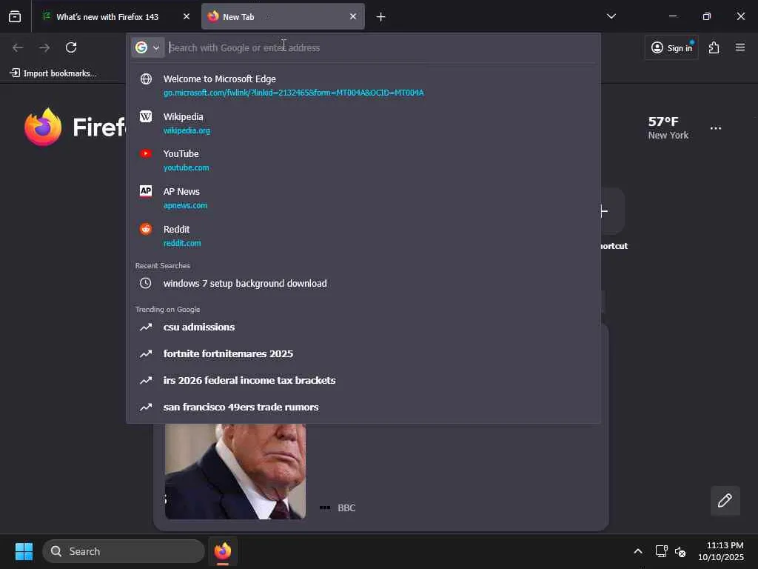758x569 pixels.
Task: Close the What's new with Firefox 143 tab
Action: tap(186, 17)
